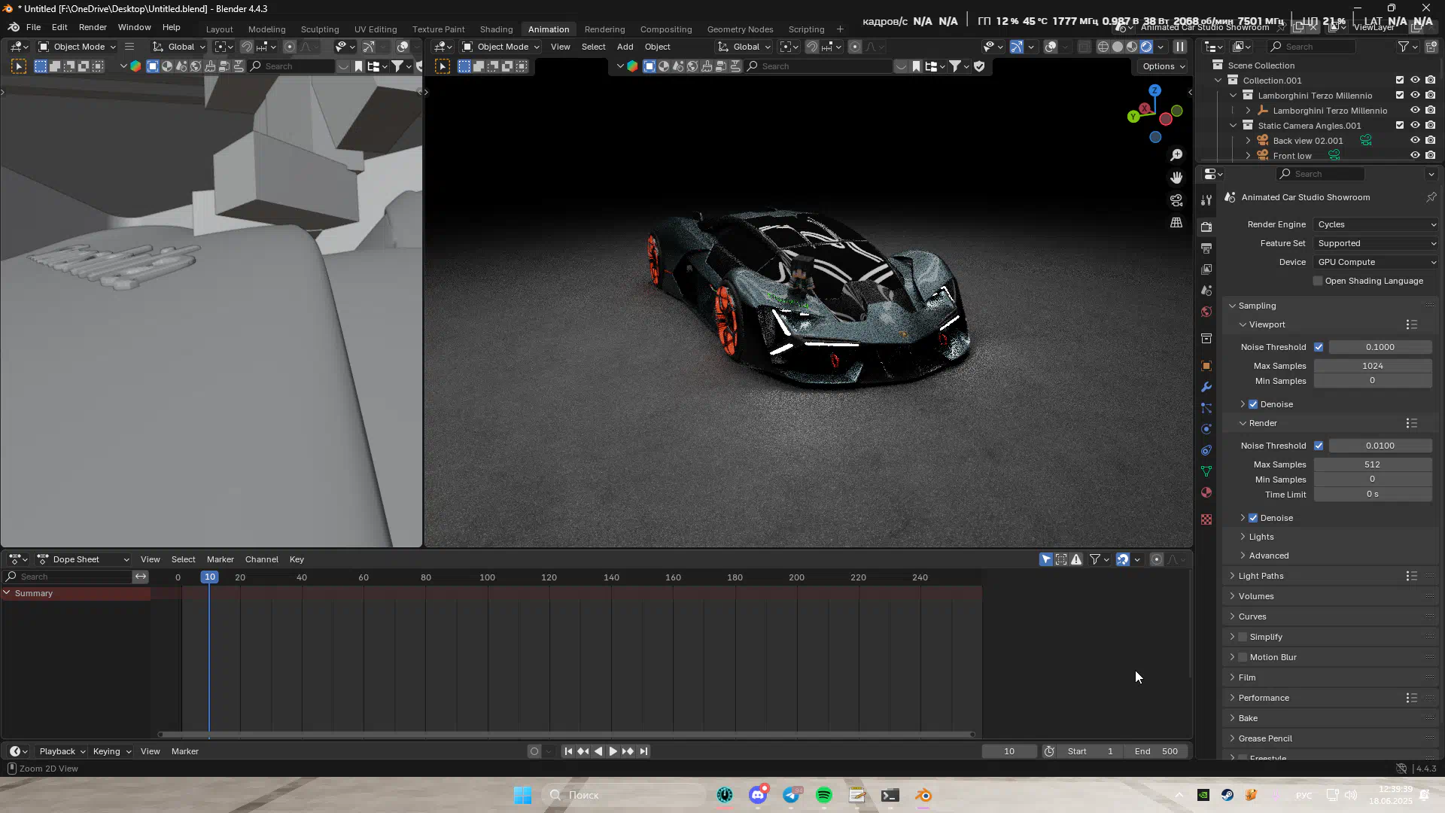Open the Render menu
1445x813 pixels.
tap(93, 27)
